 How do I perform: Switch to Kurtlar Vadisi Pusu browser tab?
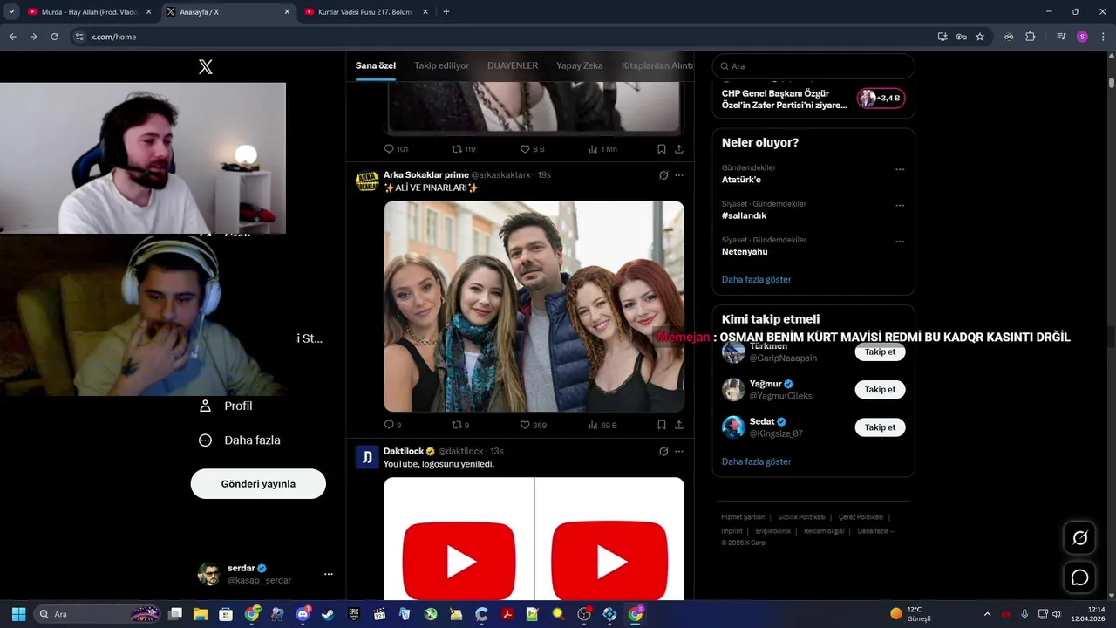point(366,12)
